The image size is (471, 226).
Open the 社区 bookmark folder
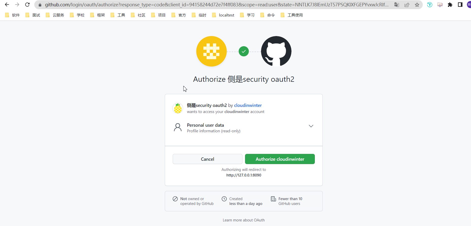coord(138,15)
